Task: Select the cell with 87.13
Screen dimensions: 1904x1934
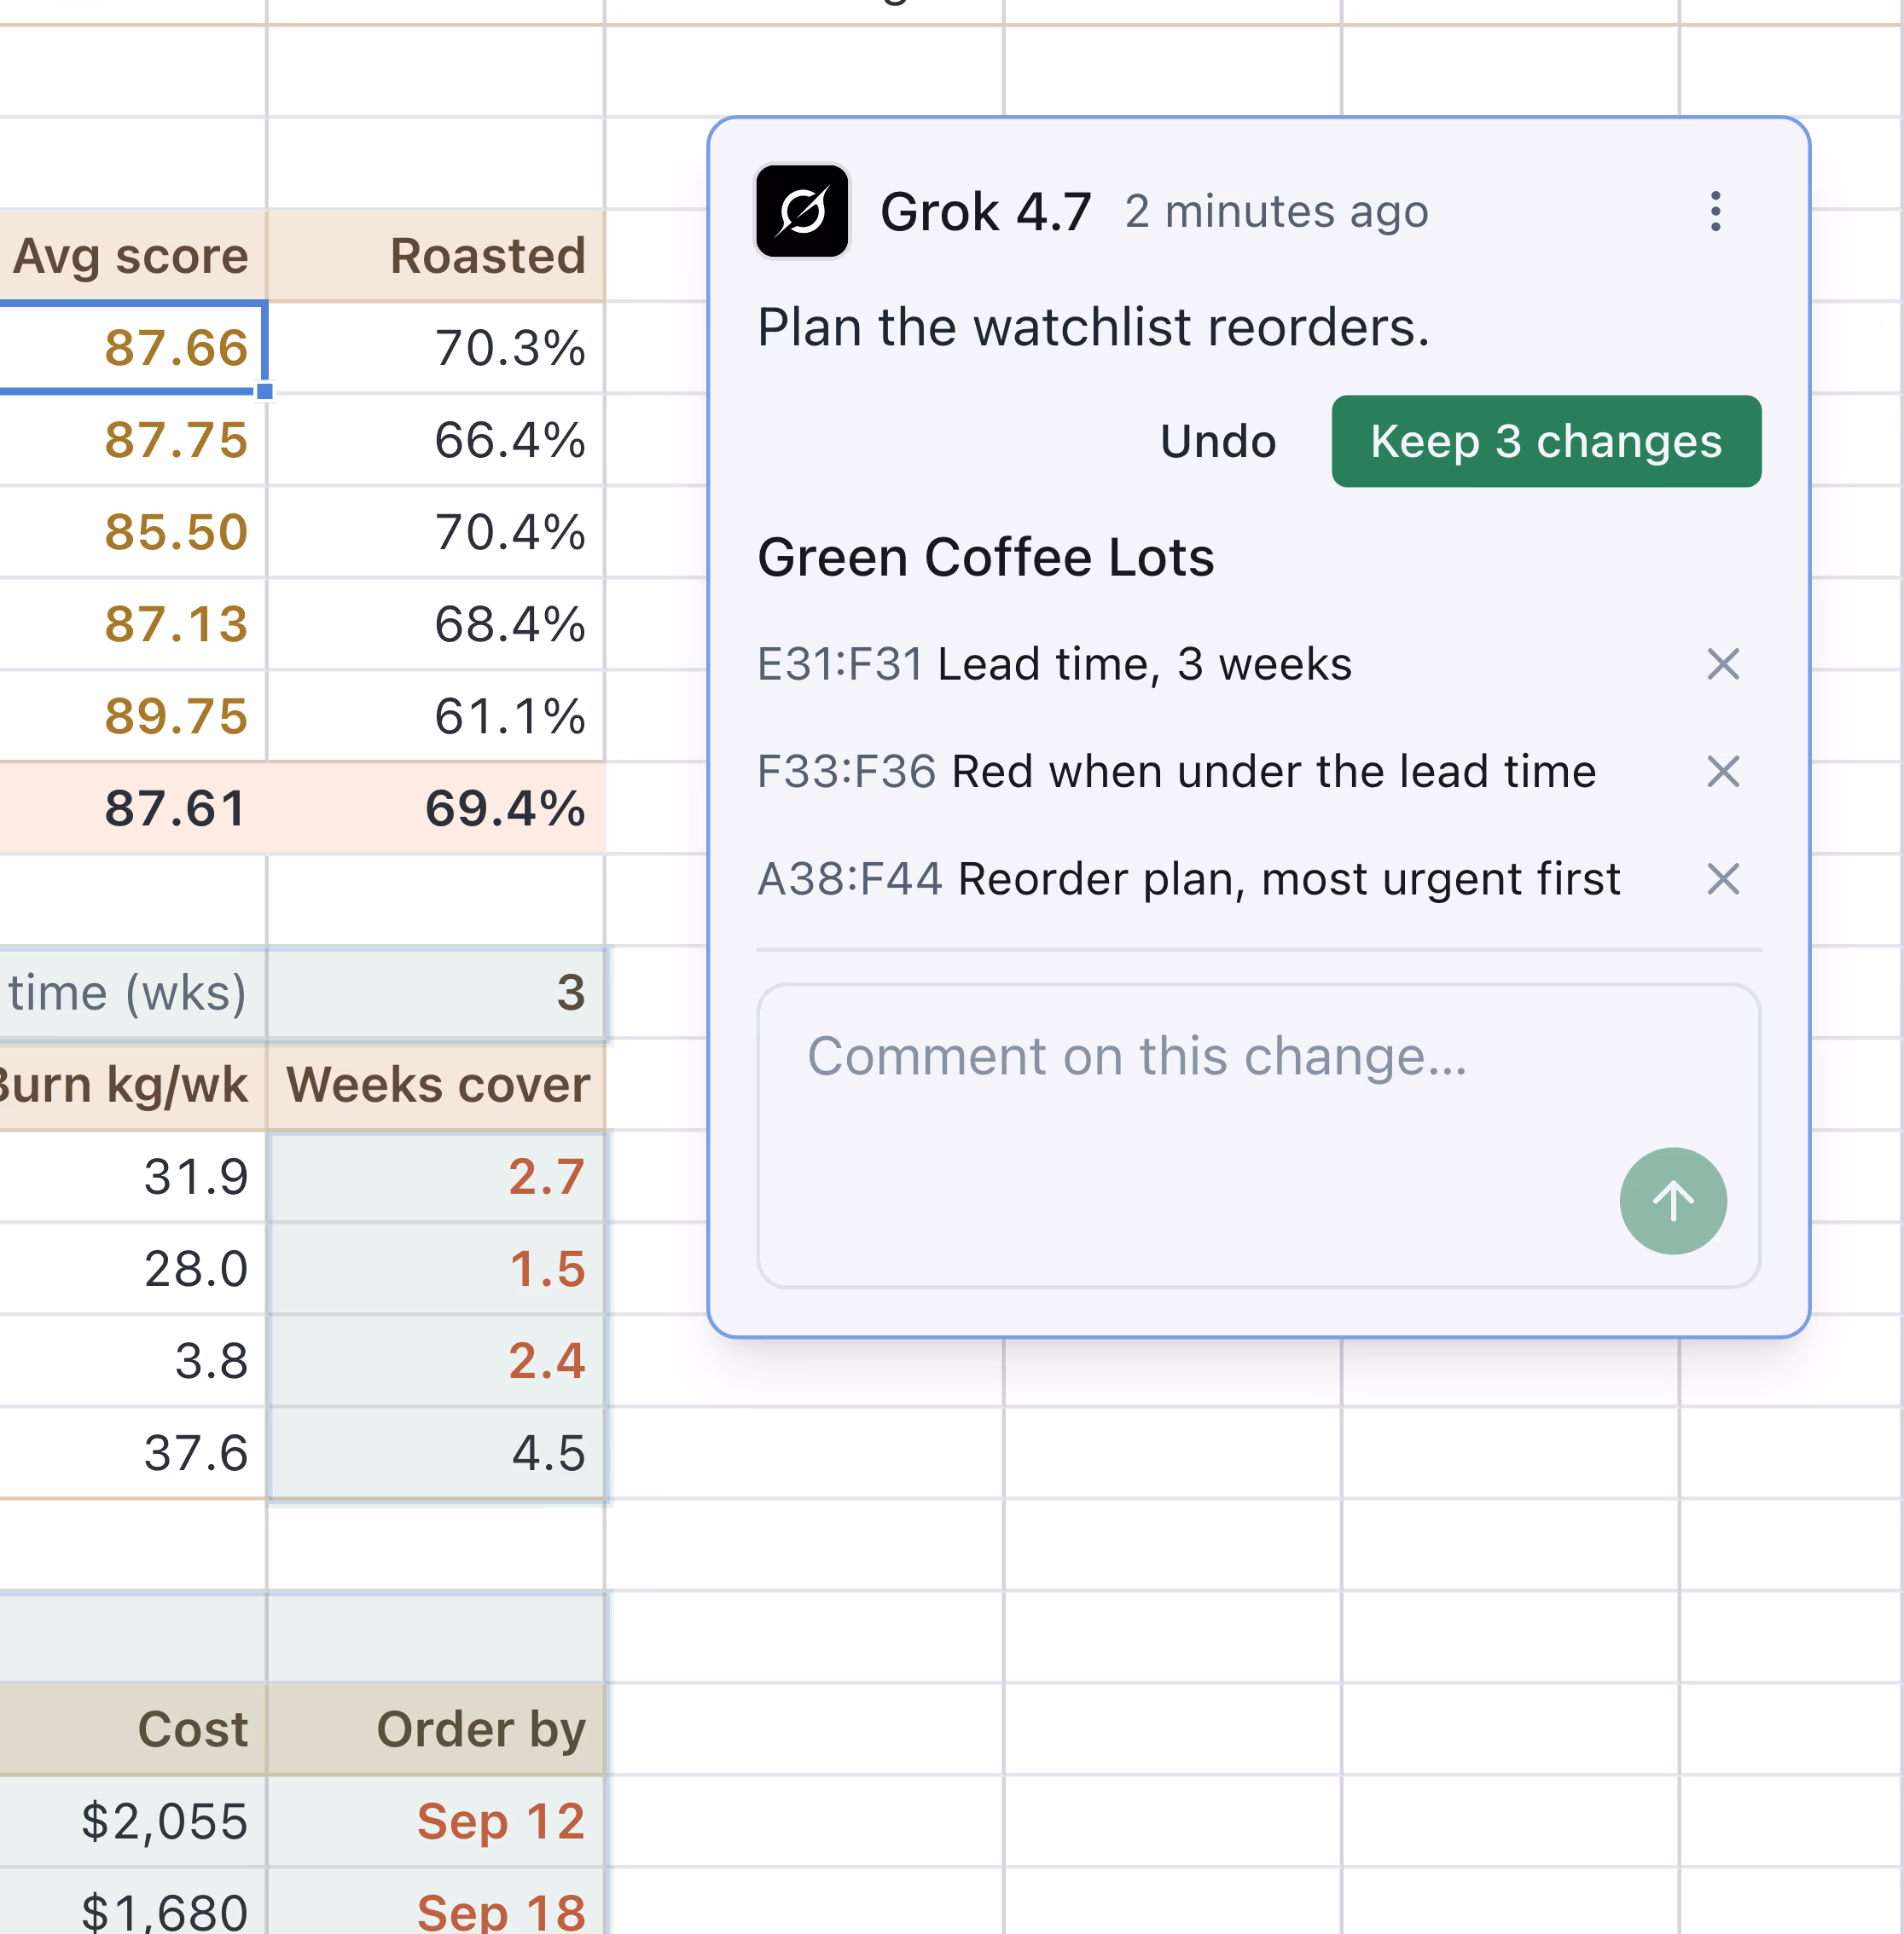Action: 132,625
